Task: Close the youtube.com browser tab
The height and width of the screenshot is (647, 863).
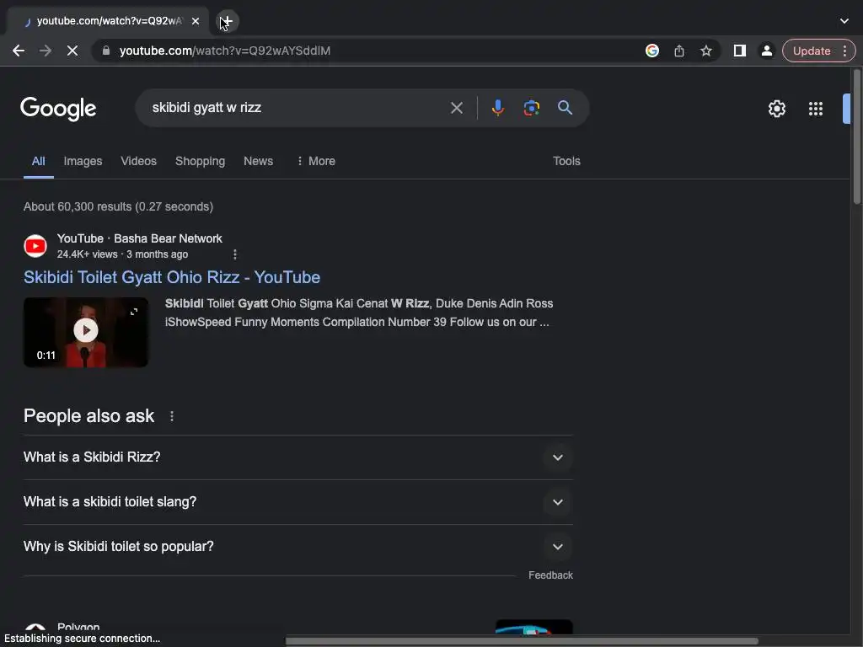Action: pyautogui.click(x=196, y=21)
